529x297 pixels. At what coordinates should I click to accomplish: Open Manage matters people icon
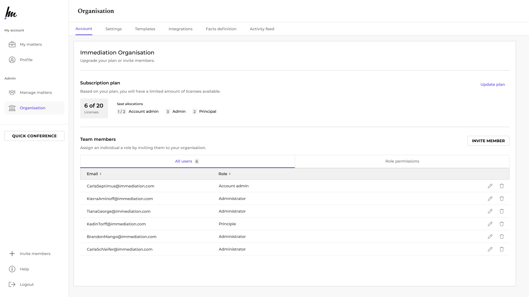12,92
